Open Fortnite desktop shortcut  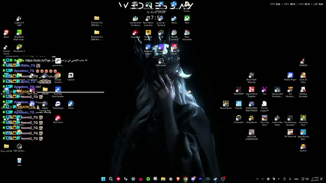[239, 105]
